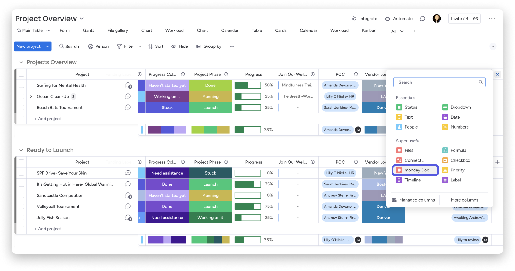Select SPF Drive- Save Your Skin checkbox
This screenshot has width=515, height=271.
point(21,173)
